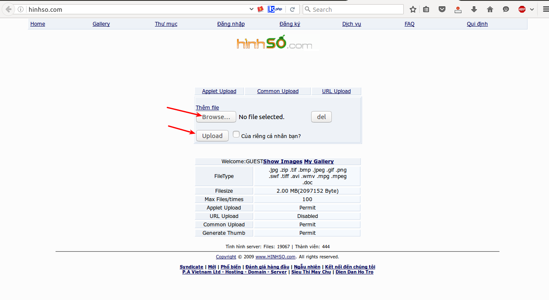Click the Upload button
This screenshot has width=549, height=300.
coord(212,135)
